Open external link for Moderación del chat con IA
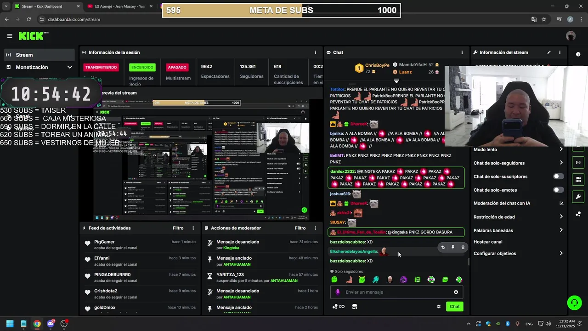Screen dimensions: 588x331 tap(561, 203)
